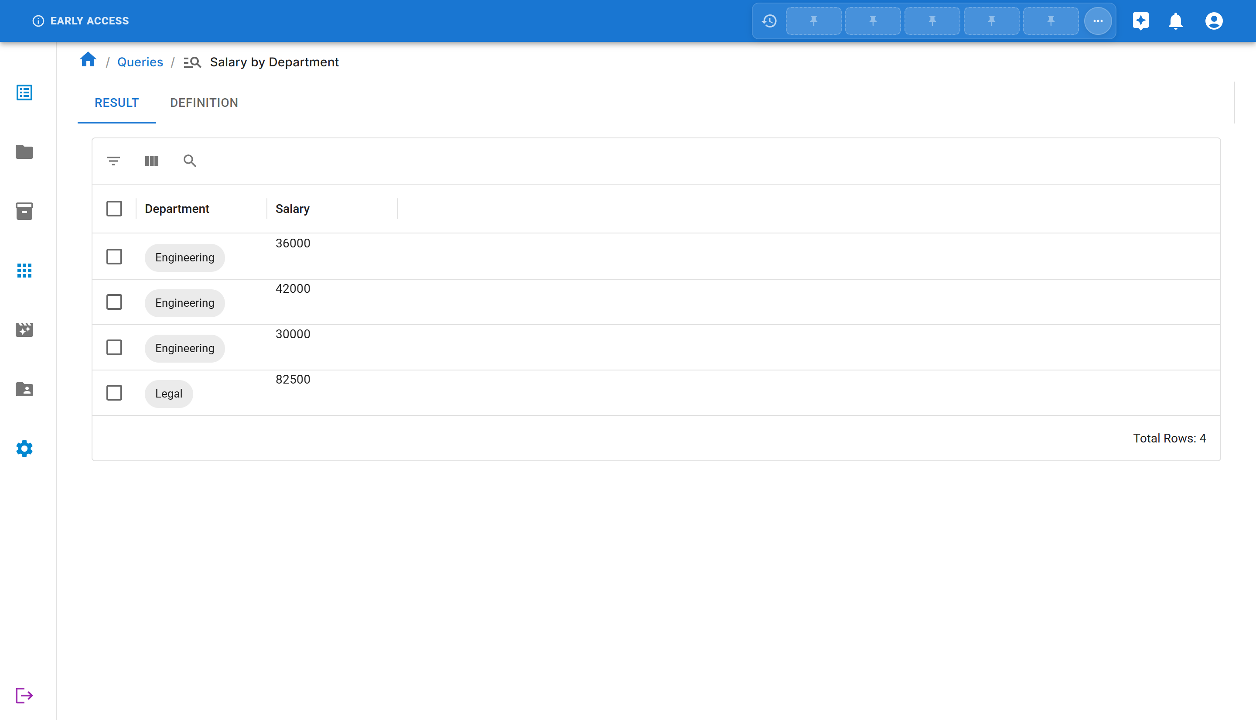Open more pinned shortcuts via ellipsis button
The image size is (1256, 720).
1097,21
